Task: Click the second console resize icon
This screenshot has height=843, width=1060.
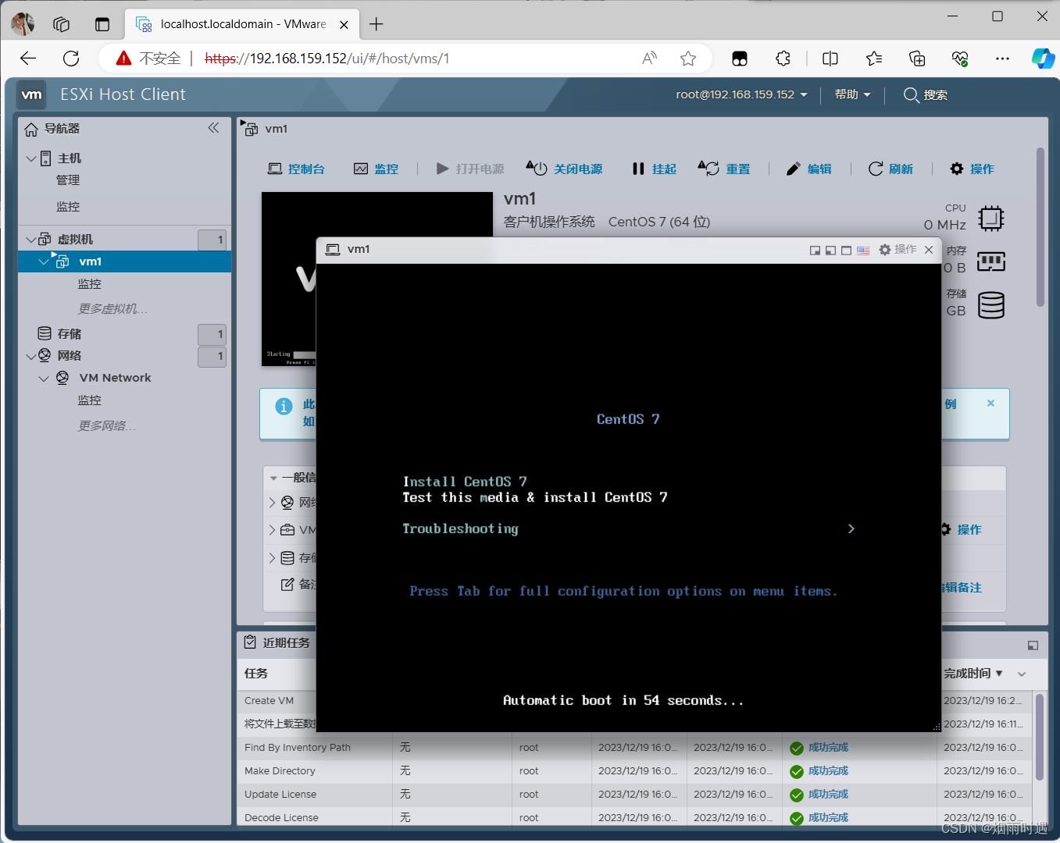Action: point(831,251)
